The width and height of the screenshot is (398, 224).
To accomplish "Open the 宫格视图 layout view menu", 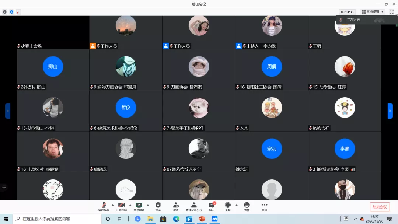I will click(x=373, y=12).
